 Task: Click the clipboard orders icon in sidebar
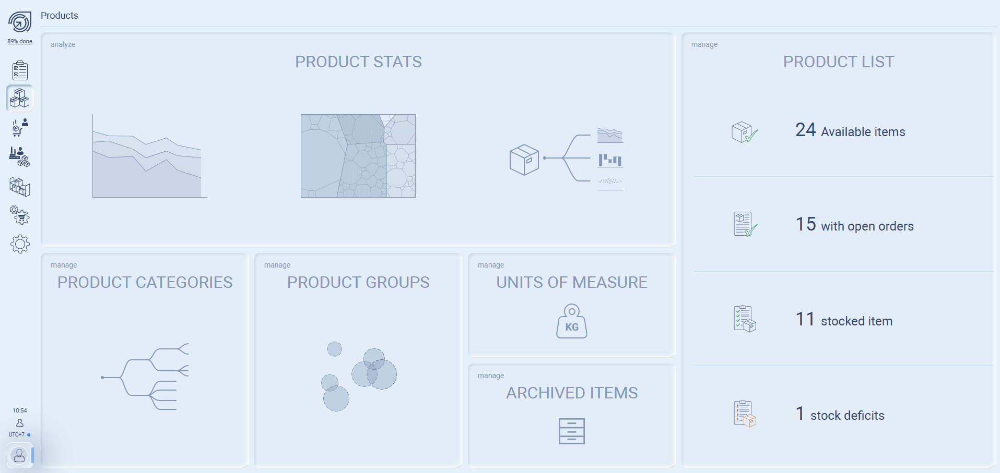pyautogui.click(x=20, y=70)
